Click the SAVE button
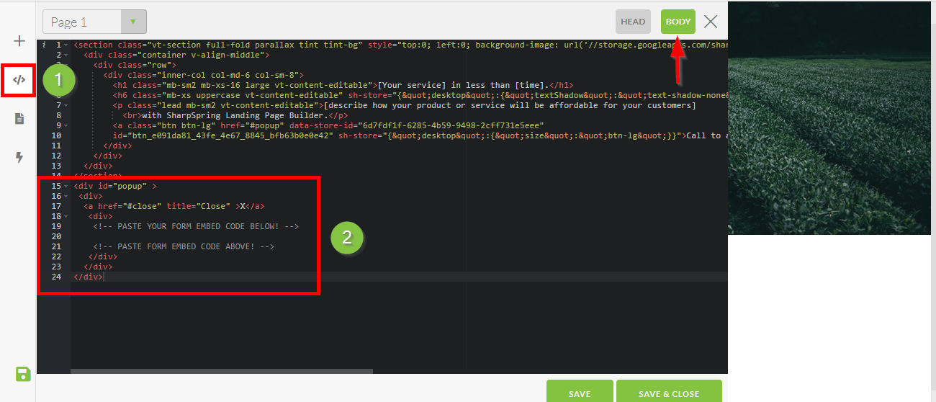Image resolution: width=936 pixels, height=402 pixels. click(580, 393)
